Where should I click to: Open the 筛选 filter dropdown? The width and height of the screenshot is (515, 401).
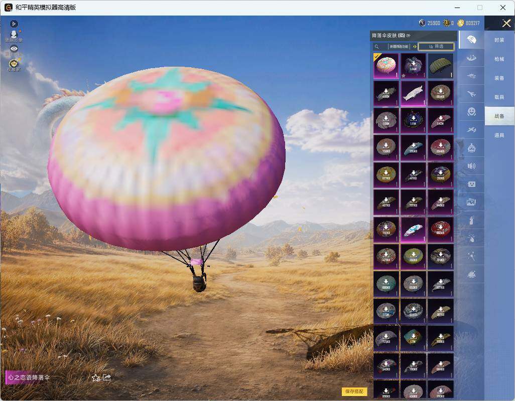(x=436, y=47)
